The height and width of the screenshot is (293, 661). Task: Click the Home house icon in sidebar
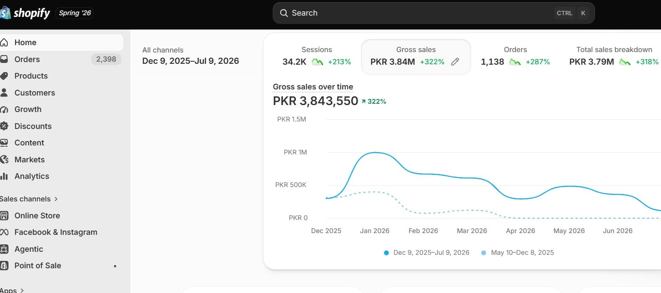pos(4,43)
